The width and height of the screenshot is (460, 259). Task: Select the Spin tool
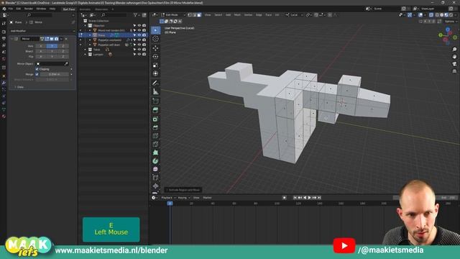(x=155, y=161)
